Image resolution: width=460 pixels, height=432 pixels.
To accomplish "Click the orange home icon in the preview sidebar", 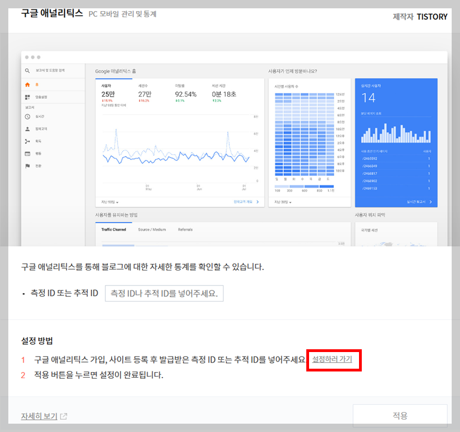I will coord(28,84).
